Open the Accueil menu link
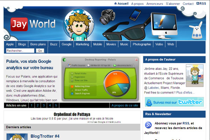The height and width of the screenshot is (140, 210). tap(123, 3)
